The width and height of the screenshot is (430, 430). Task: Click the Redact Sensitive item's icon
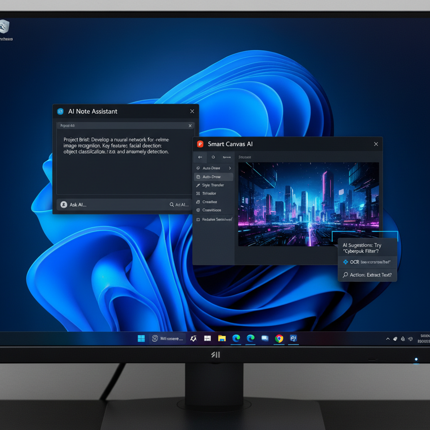(198, 219)
